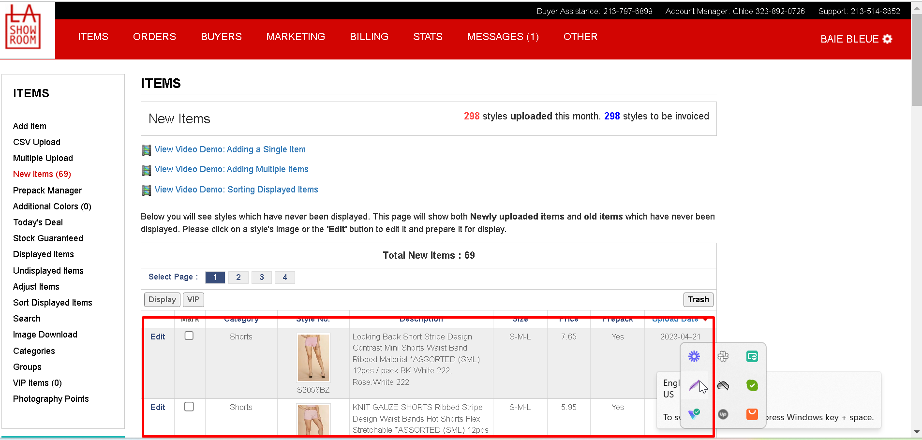Open Multiple Upload in the sidebar
Image resolution: width=922 pixels, height=440 pixels.
(43, 158)
